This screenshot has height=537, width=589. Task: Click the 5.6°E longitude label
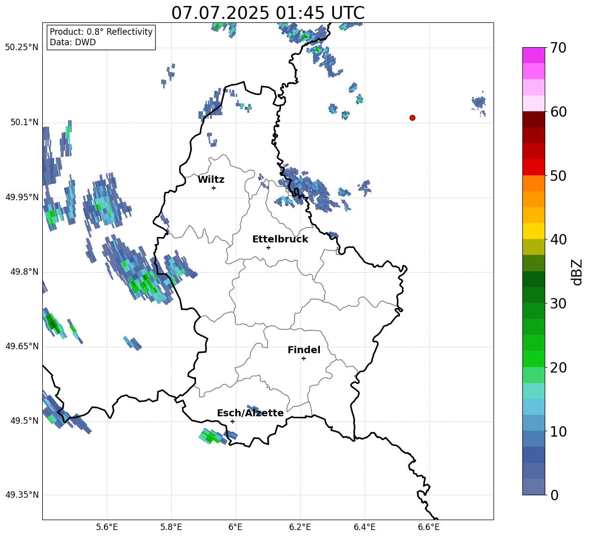pos(107,527)
